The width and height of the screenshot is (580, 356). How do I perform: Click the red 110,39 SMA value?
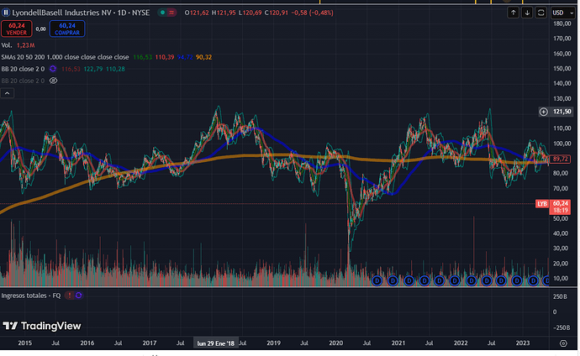tap(165, 57)
